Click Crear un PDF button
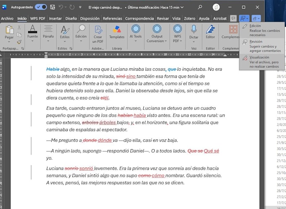 tap(98, 35)
